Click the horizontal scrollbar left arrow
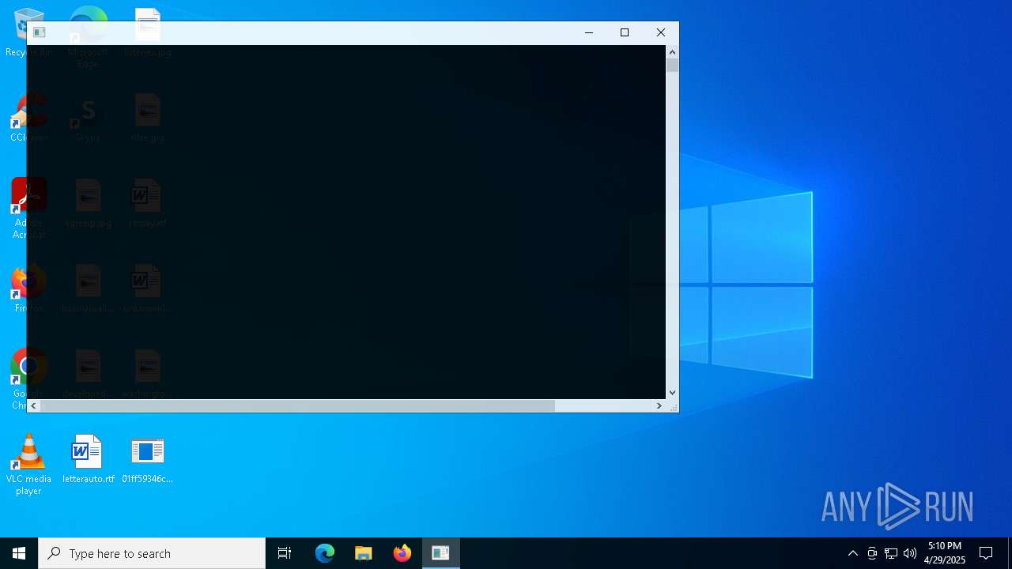This screenshot has width=1012, height=569. pyautogui.click(x=33, y=405)
